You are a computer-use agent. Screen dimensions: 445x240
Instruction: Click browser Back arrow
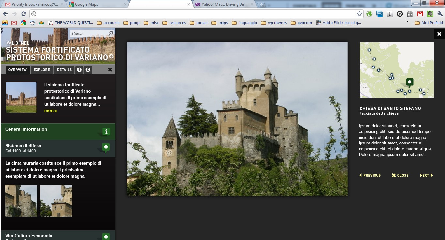(x=6, y=14)
